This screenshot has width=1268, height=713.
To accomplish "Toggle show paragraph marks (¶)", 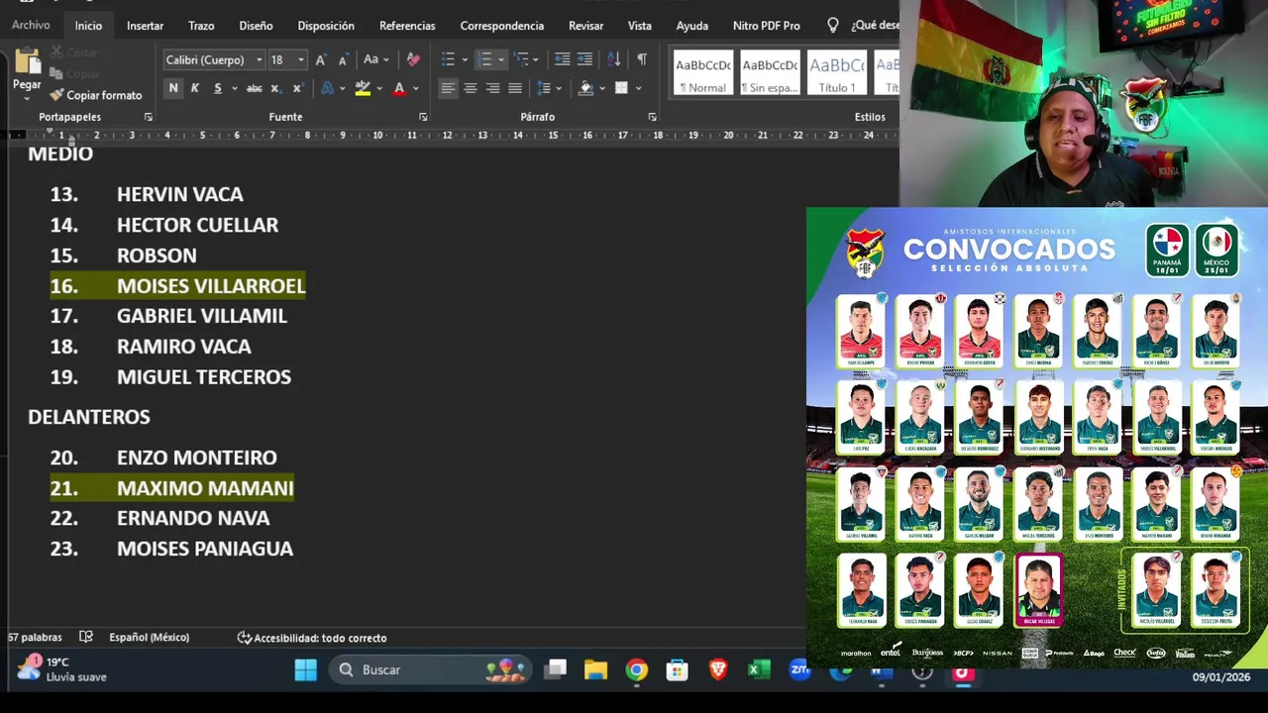I will pos(642,60).
